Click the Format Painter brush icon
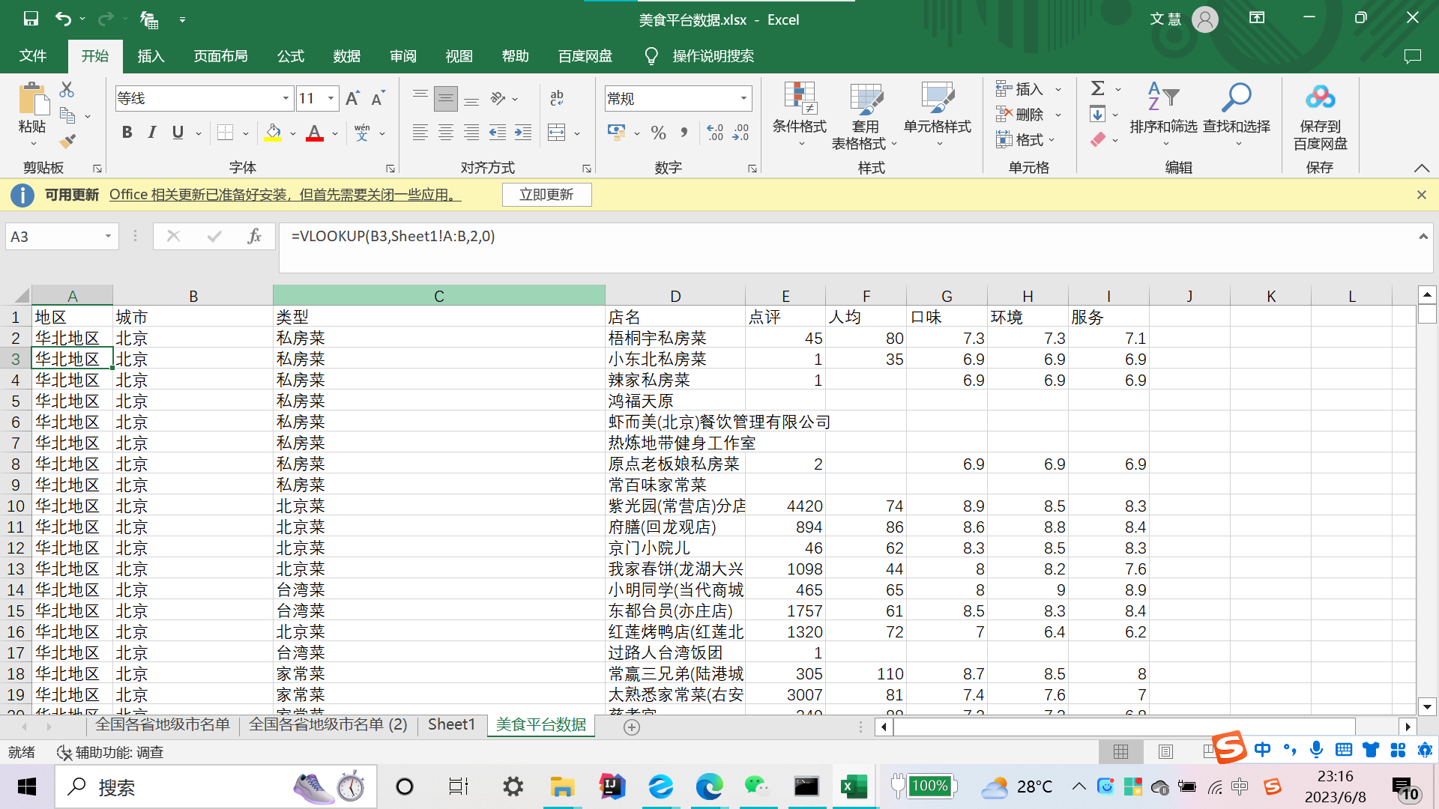This screenshot has width=1439, height=809. point(67,140)
